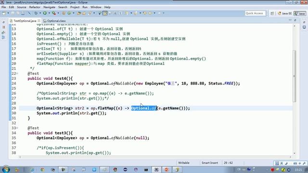
Task: Open the Search menu
Action: pos(63,7)
